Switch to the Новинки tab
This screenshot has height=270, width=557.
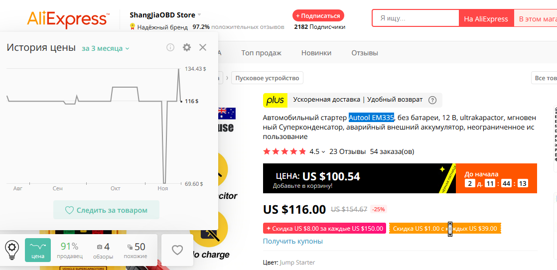point(316,53)
